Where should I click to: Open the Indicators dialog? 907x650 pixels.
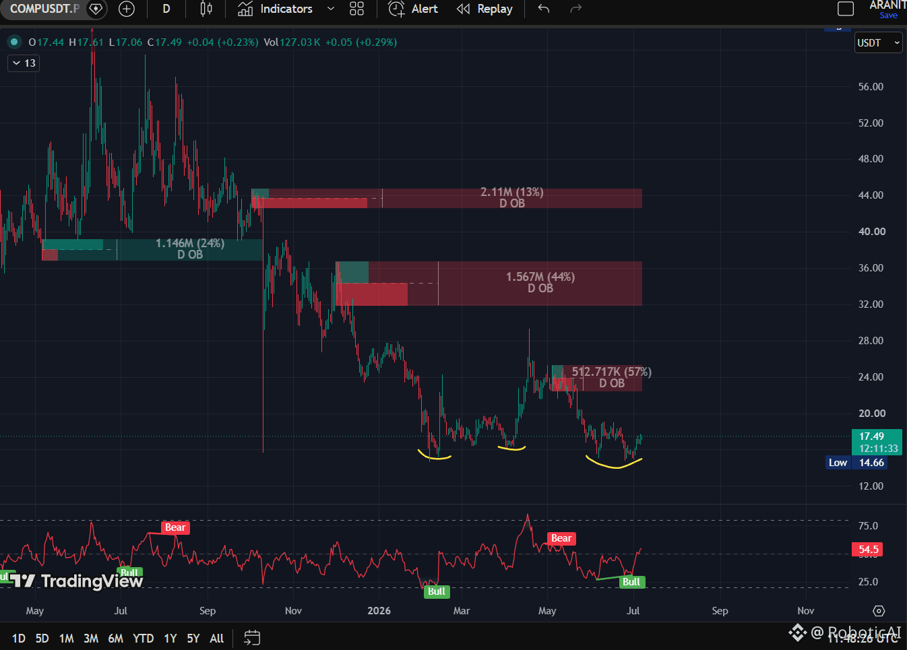pos(276,9)
